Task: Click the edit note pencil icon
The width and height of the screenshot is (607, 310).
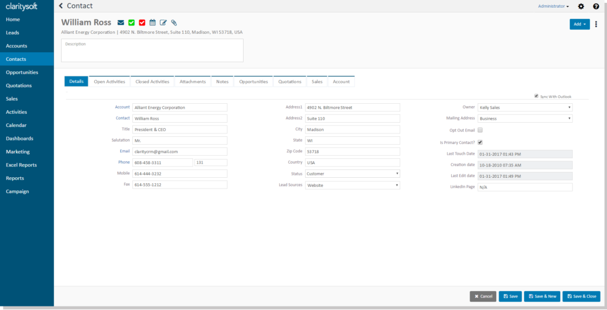Action: coord(164,23)
